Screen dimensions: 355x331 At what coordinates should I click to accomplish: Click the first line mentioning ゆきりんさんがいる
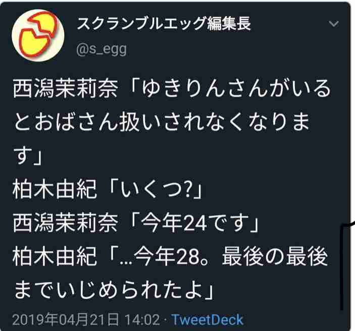[x=171, y=88]
